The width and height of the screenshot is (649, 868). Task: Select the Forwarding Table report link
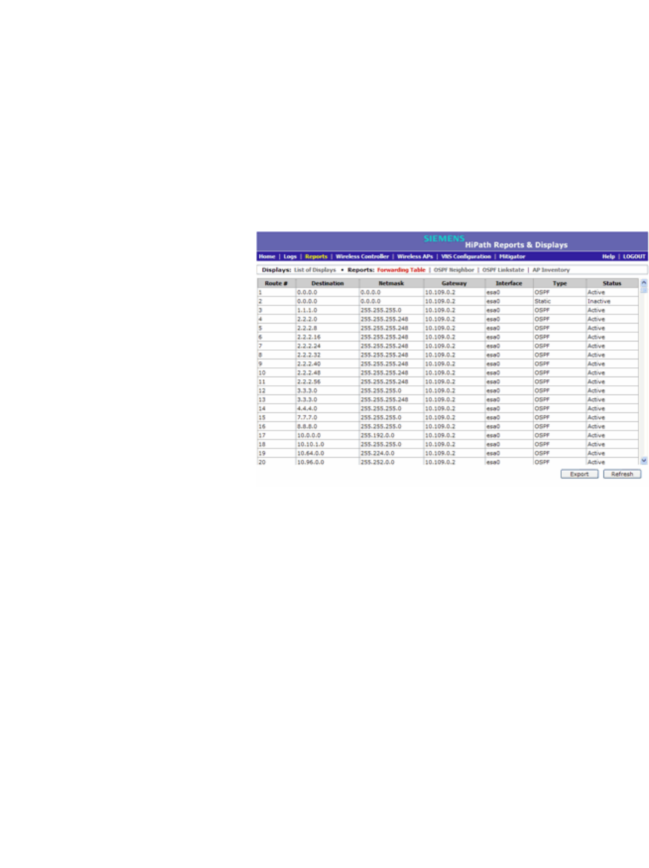(x=401, y=270)
